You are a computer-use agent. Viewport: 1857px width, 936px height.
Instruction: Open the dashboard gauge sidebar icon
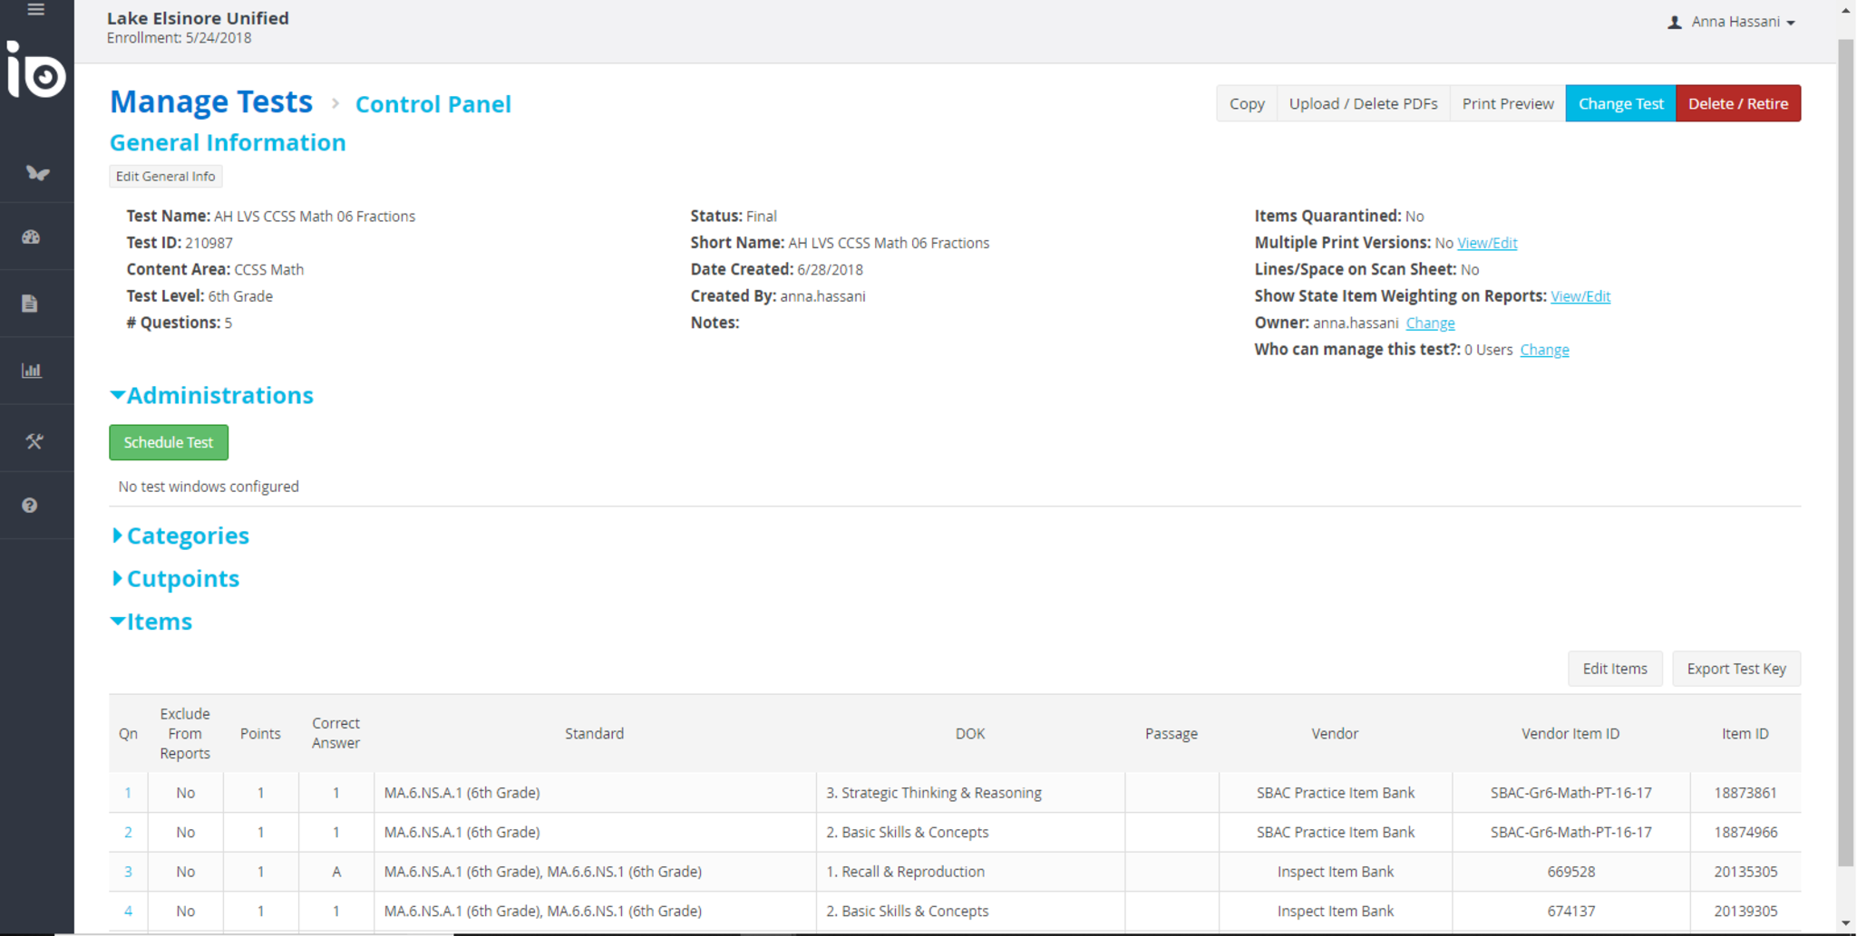32,237
